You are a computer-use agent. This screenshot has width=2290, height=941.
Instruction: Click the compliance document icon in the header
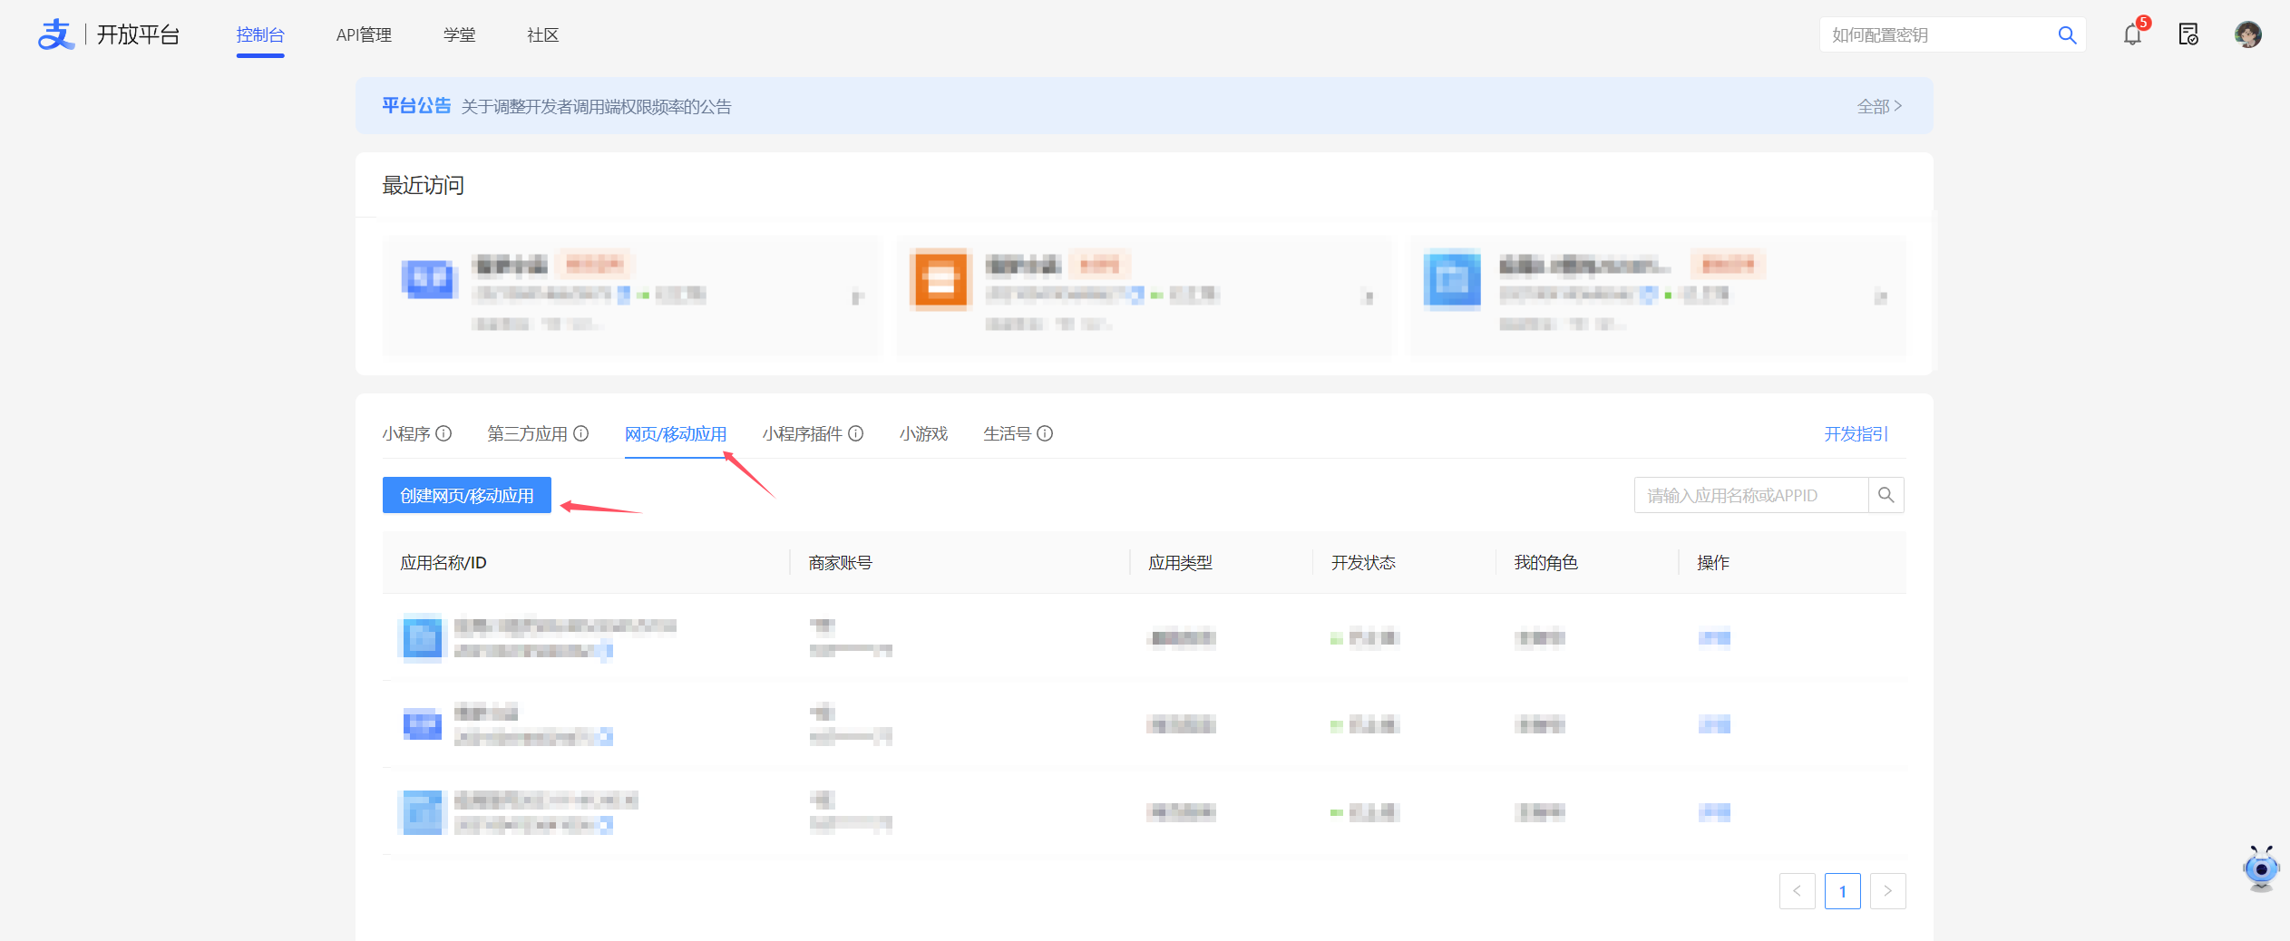tap(2189, 34)
